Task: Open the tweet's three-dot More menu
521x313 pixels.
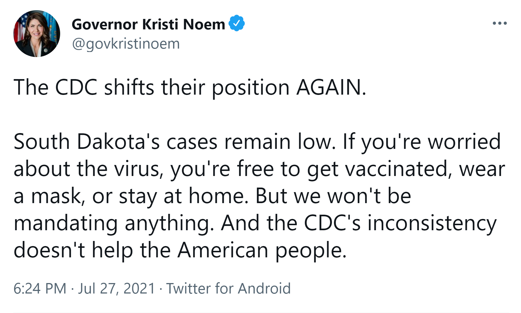Action: coord(500,23)
